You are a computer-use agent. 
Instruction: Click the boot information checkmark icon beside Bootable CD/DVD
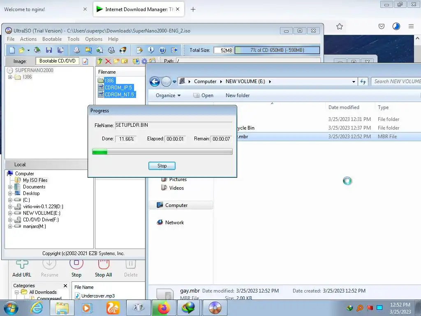[x=85, y=61]
